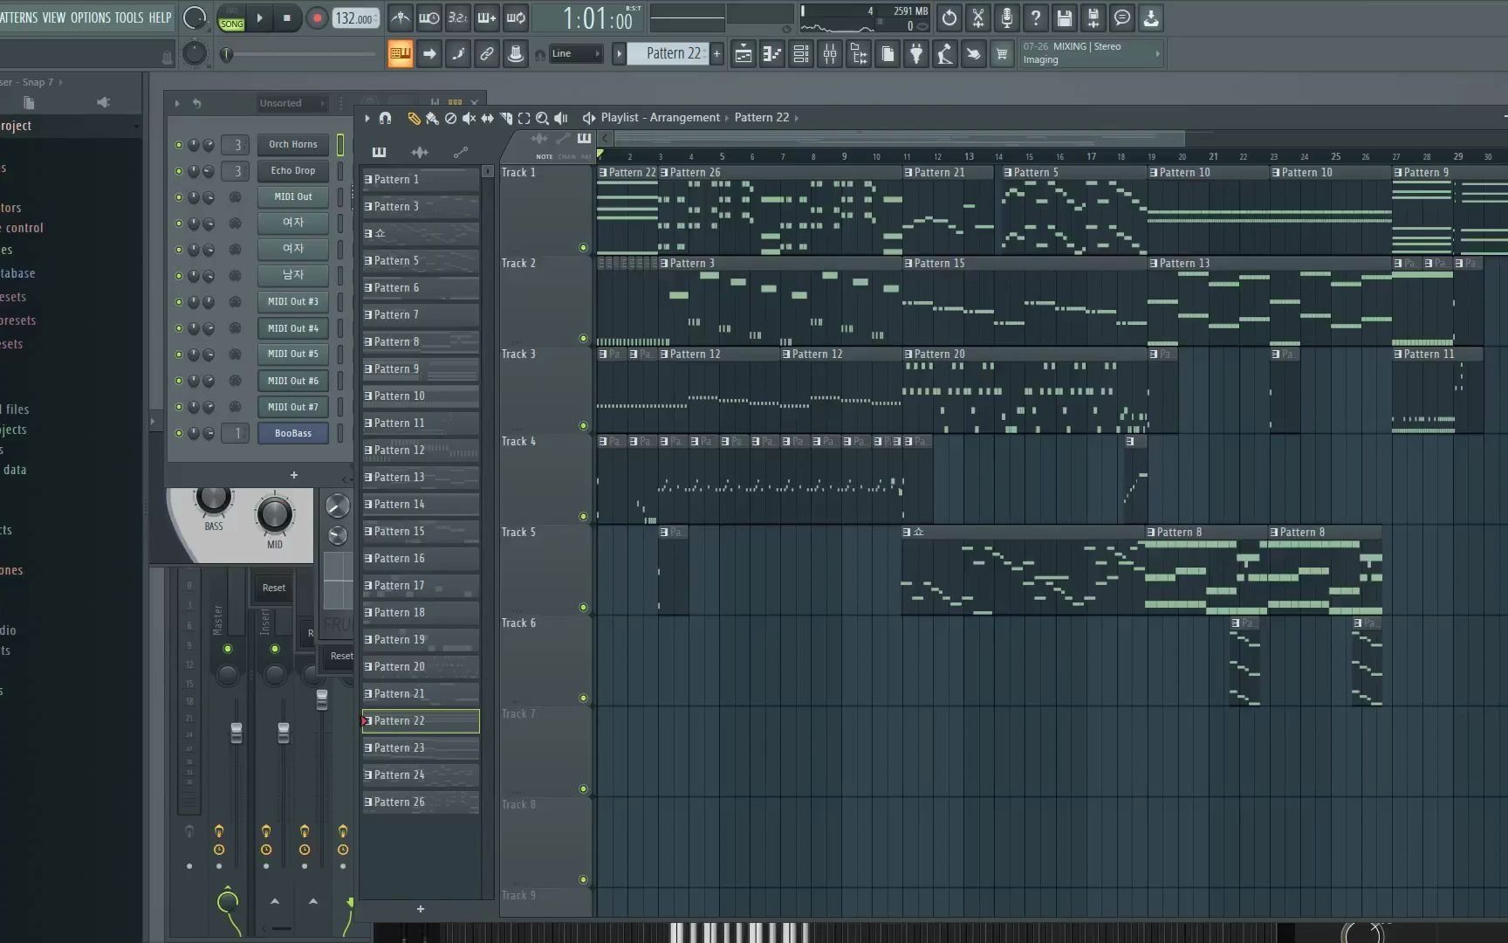Open the plugin picker plug icon
Screen dimensions: 1508x943
(x=915, y=54)
